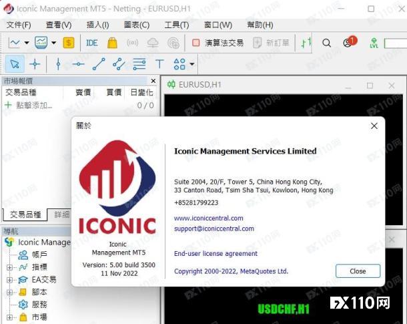The width and height of the screenshot is (407, 324).
Task: Select the vertical line tool
Action: coord(59,64)
